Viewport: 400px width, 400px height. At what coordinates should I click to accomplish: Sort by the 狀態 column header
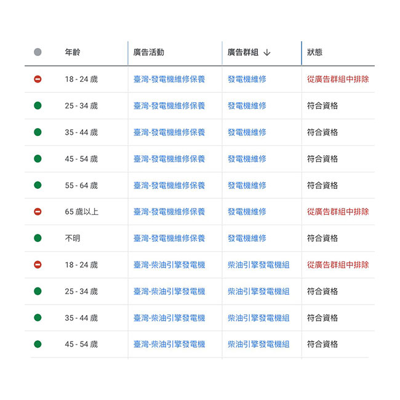tap(314, 52)
